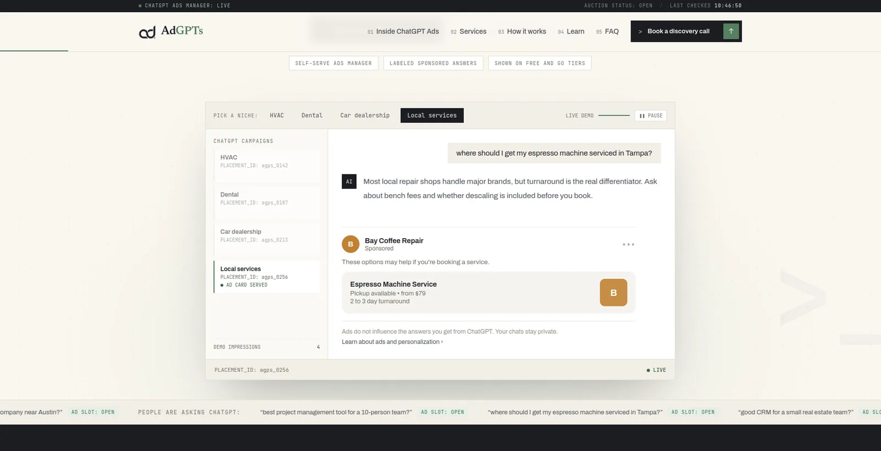Pause the live demo
This screenshot has width=881, height=451.
[x=651, y=116]
